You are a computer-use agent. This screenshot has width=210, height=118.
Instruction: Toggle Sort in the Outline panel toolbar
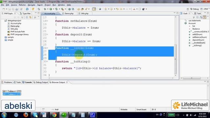coord(201,17)
